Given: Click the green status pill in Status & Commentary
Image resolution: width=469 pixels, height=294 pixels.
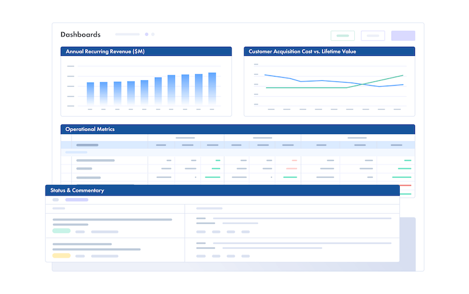Looking at the screenshot, I should click(x=61, y=231).
